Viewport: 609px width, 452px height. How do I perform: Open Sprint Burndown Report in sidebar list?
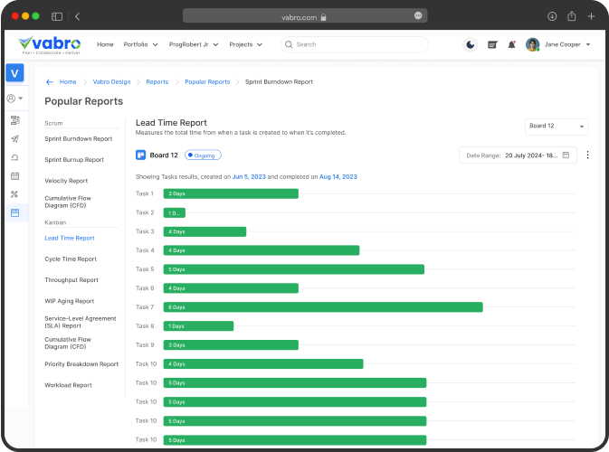tap(79, 139)
